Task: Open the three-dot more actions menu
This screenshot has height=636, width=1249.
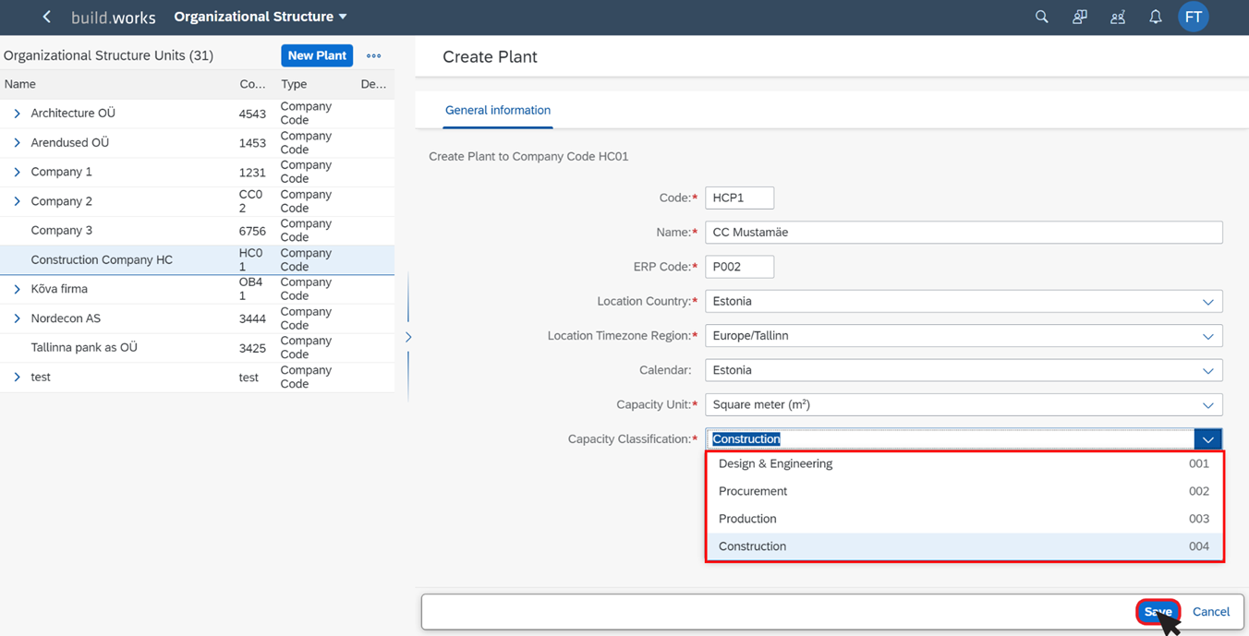Action: (x=373, y=55)
